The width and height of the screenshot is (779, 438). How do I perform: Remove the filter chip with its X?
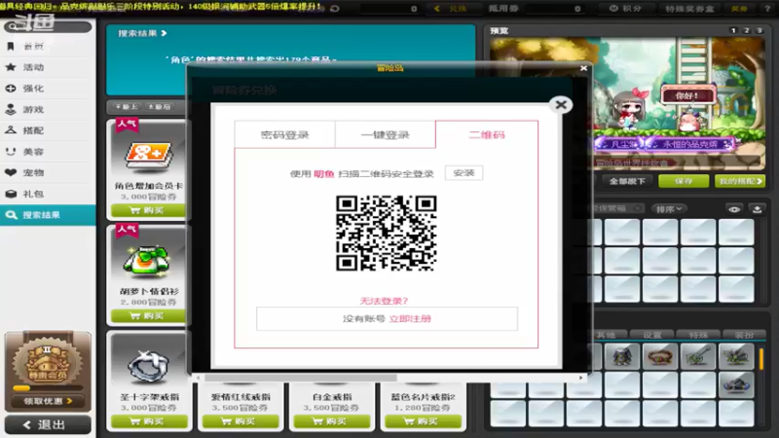(x=638, y=208)
